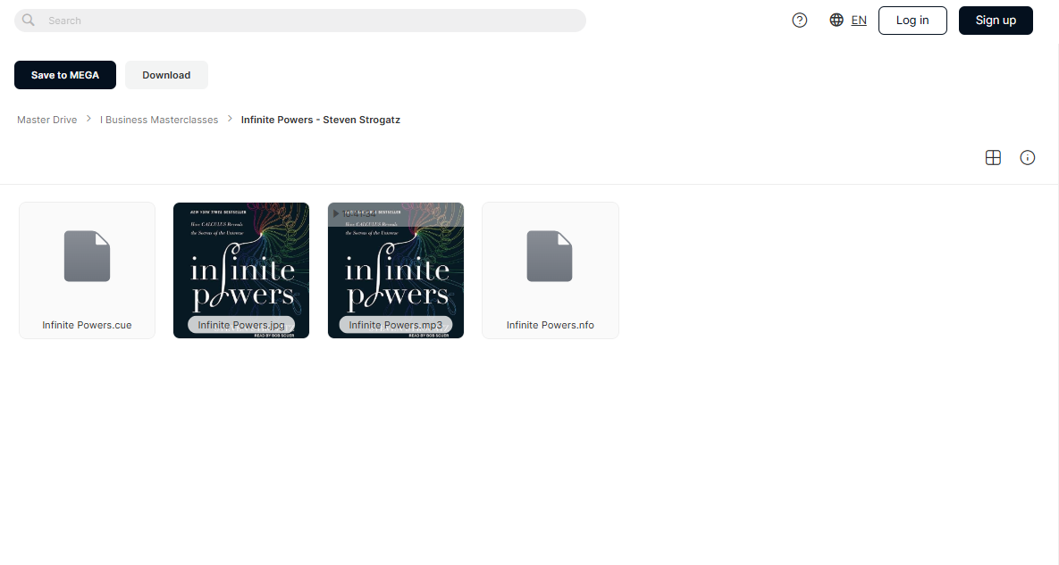
Task: Click play icon on mp3 thumbnail
Action: click(336, 213)
